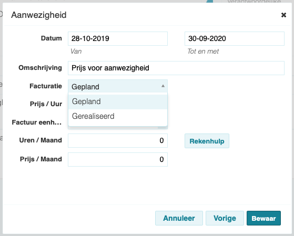
Task: Select the Gepland option in the list
Action: pos(118,101)
